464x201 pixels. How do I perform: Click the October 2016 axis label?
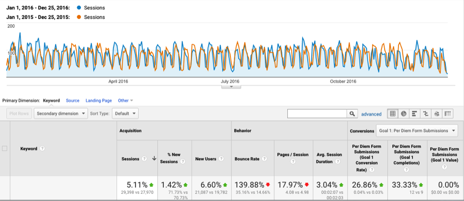pyautogui.click(x=343, y=81)
